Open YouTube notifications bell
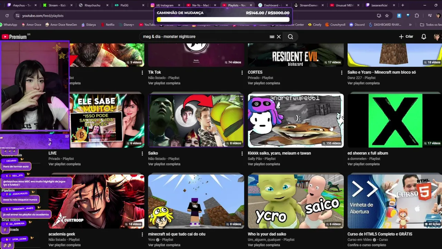442x249 pixels. coord(424,37)
